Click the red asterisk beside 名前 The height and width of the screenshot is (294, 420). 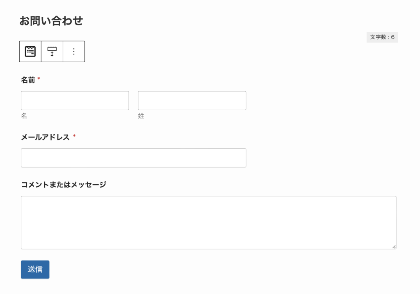(39, 79)
